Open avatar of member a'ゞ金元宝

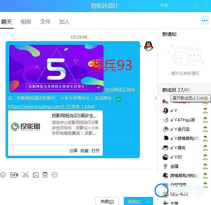[x=165, y=129]
